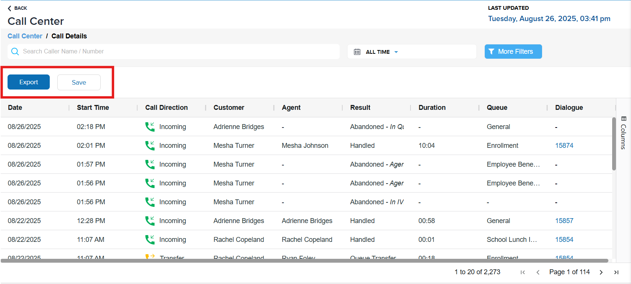The image size is (631, 284).
Task: Sort by the Duration column header
Action: coord(432,108)
